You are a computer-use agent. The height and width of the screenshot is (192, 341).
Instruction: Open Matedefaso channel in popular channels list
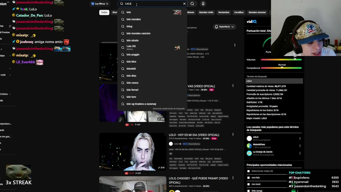[259, 144]
